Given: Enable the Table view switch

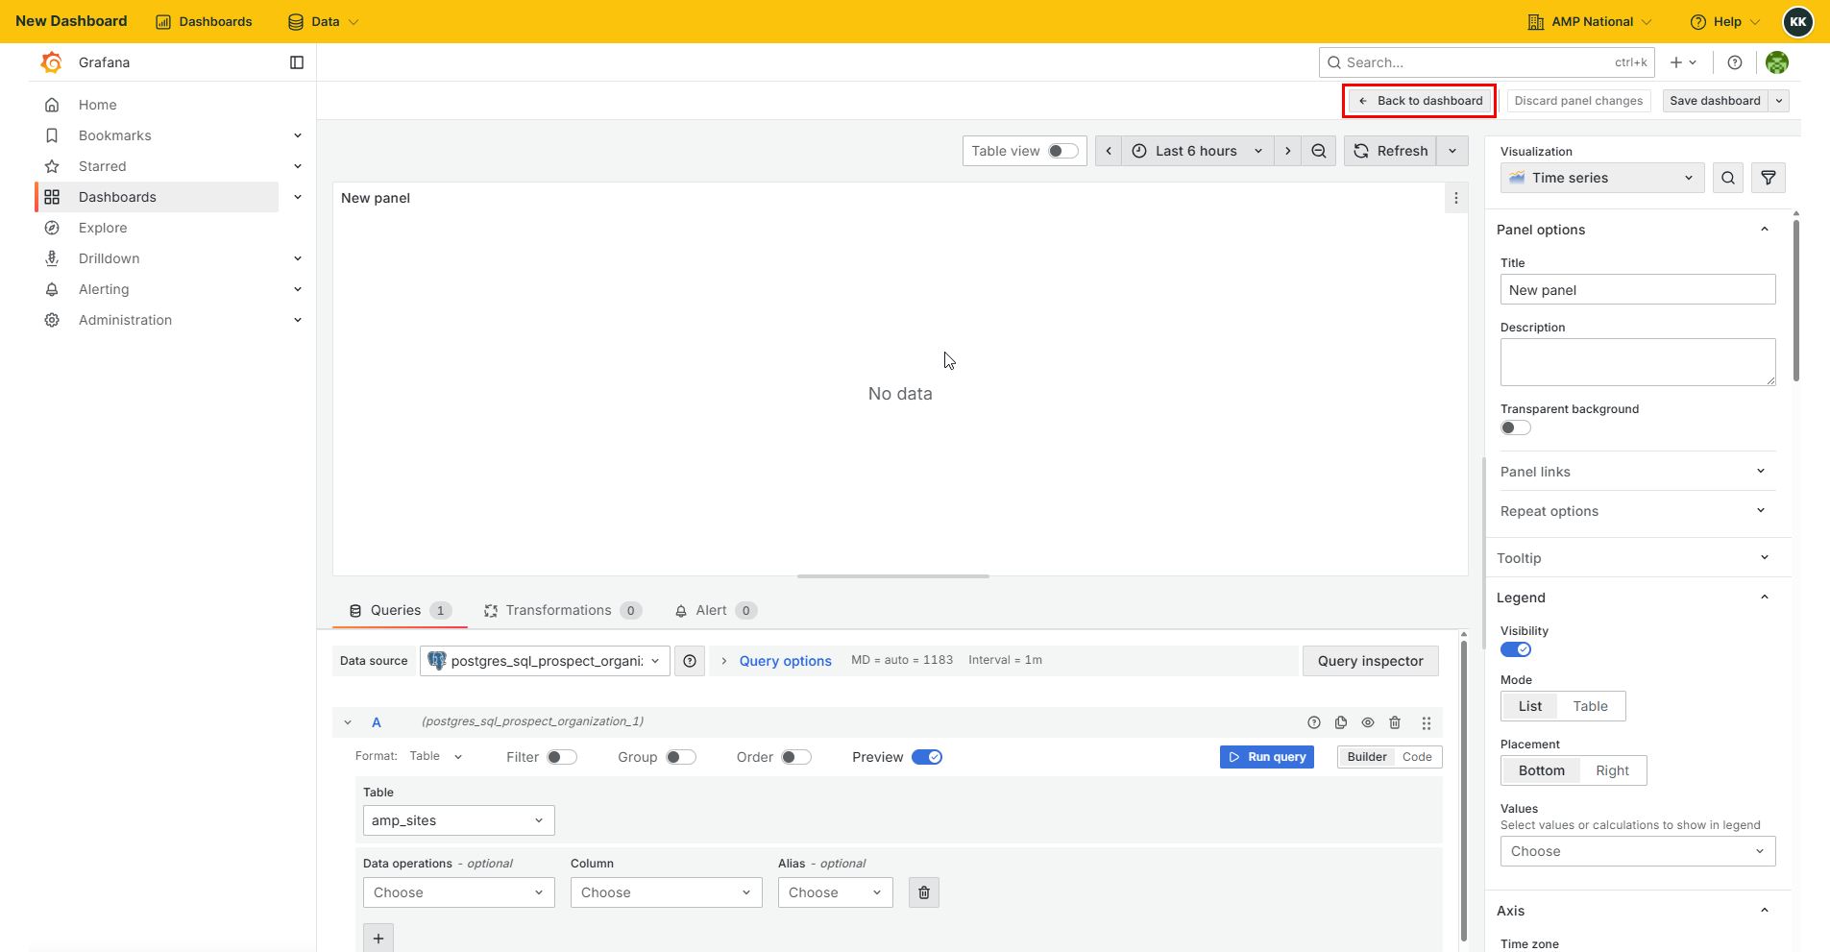Looking at the screenshot, I should (x=1062, y=151).
